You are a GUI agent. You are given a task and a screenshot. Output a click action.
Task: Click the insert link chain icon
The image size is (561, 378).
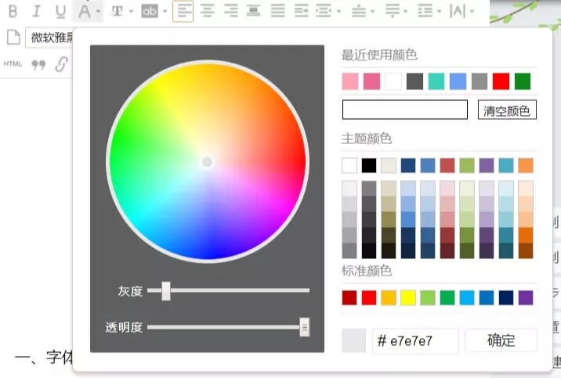tap(61, 65)
